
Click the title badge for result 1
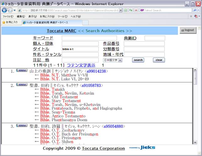pyautogui.click(x=22, y=70)
